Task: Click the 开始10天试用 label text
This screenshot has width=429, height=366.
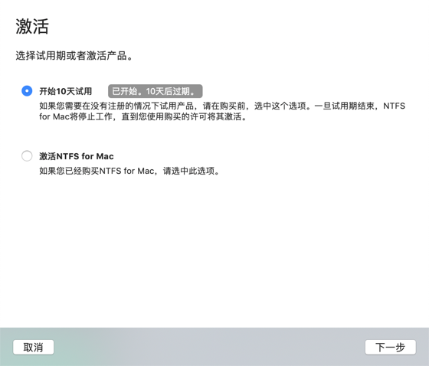Action: click(66, 91)
